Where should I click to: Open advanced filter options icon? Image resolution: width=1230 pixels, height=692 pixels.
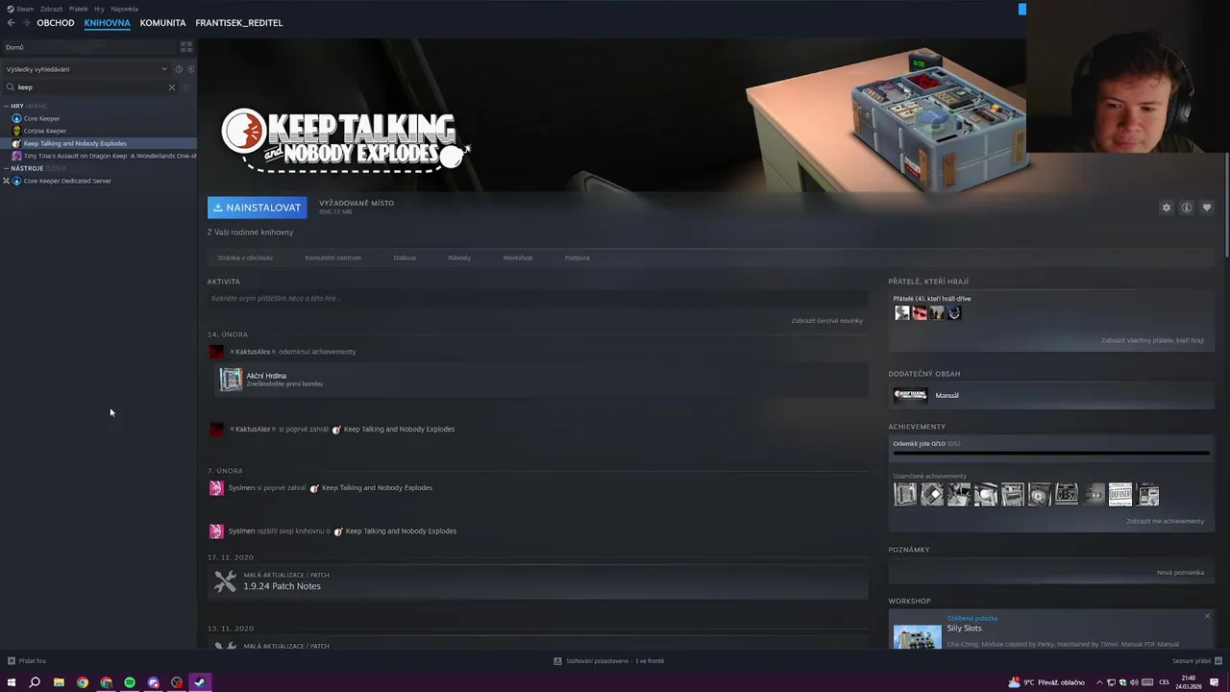point(187,87)
